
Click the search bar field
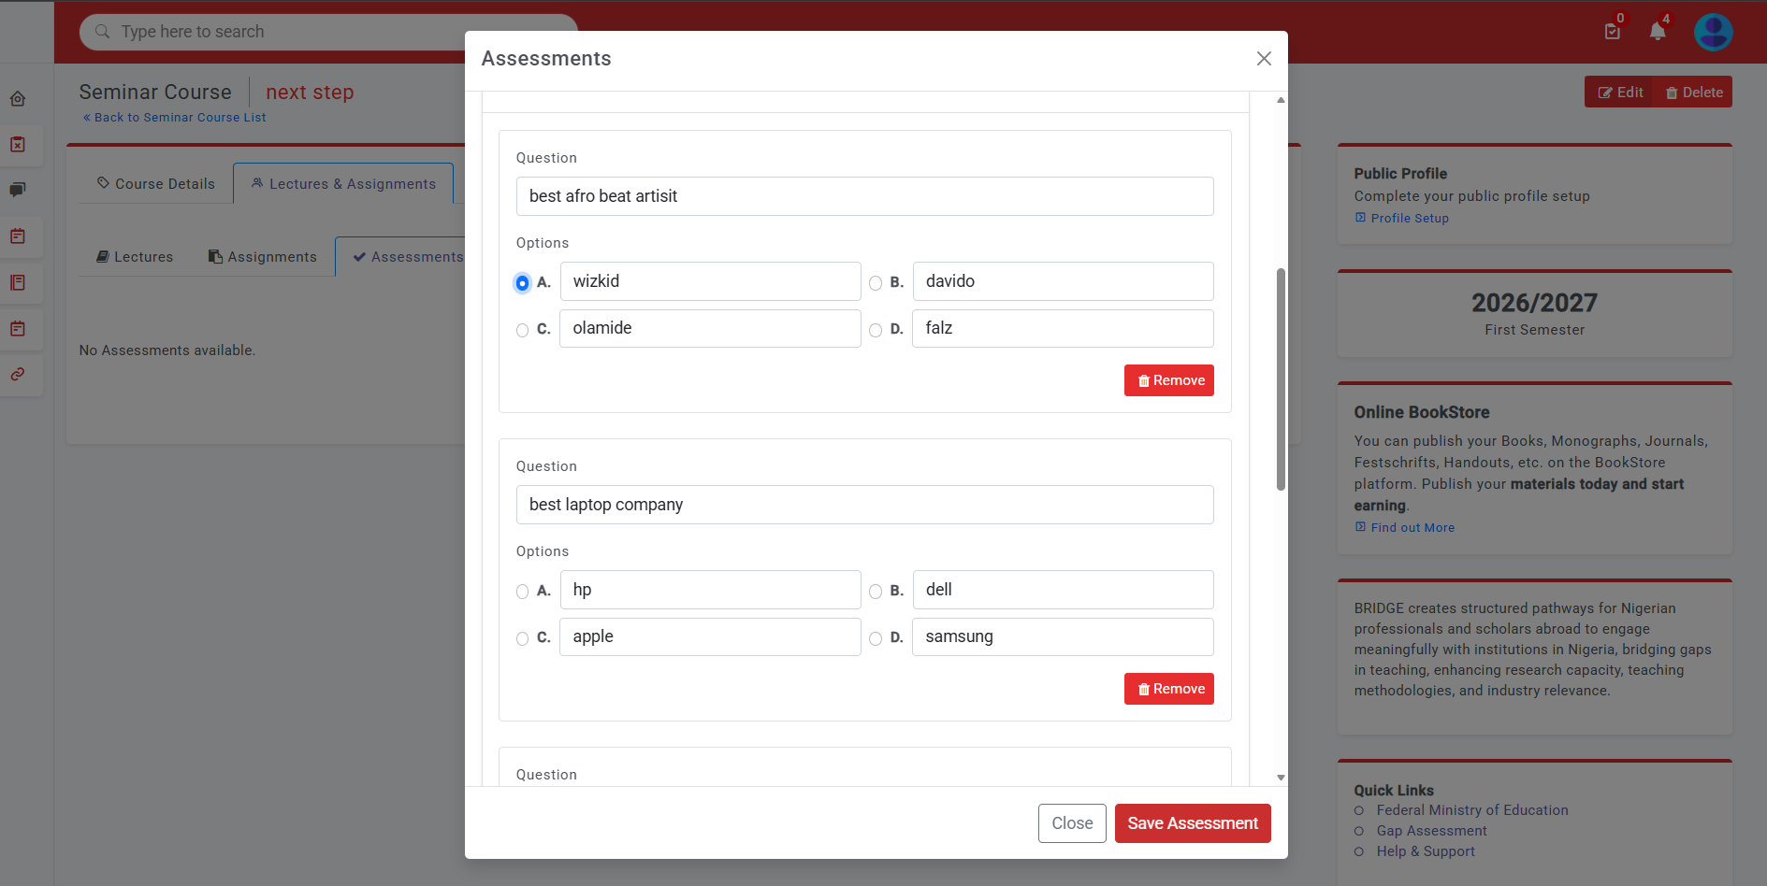point(328,32)
